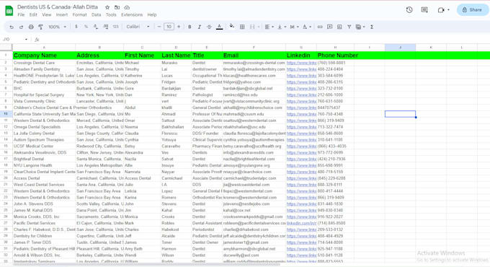Image resolution: width=490 pixels, height=267 pixels.
Task: Open text wrapping dropdown
Action: 294,27
